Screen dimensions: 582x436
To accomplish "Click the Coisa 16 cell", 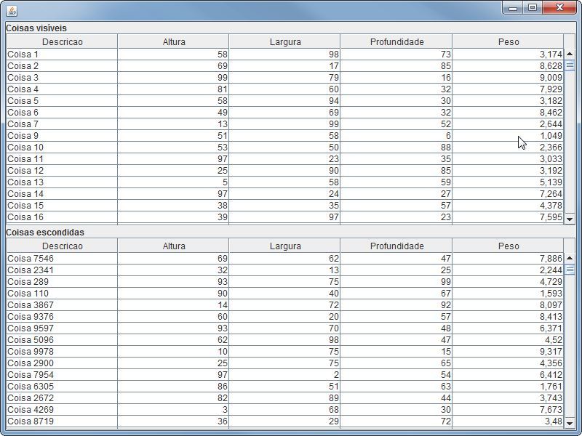I will [62, 217].
